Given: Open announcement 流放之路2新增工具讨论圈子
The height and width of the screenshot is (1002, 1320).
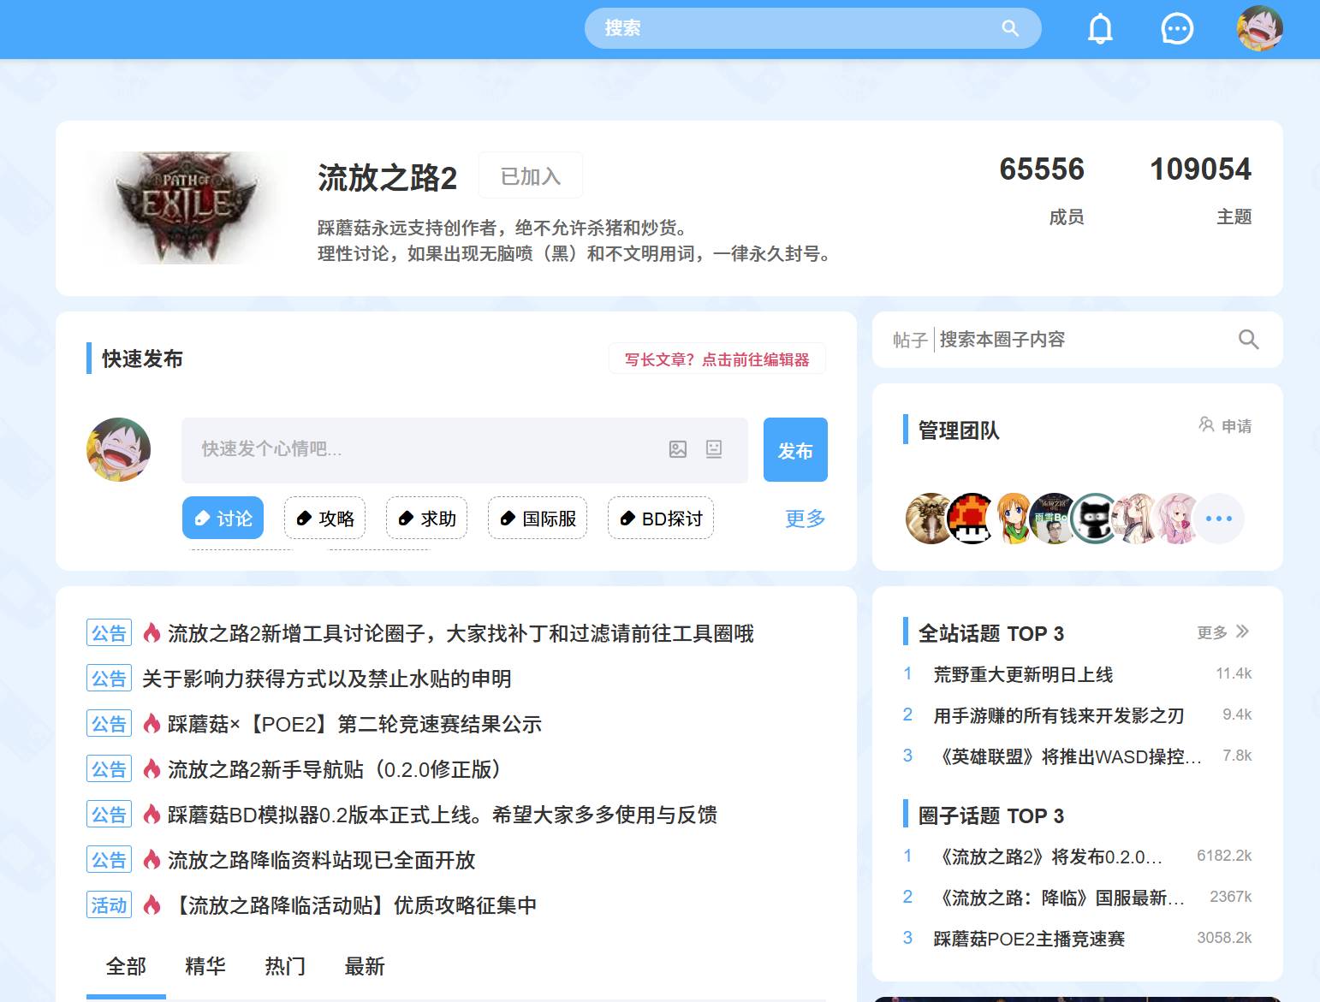Looking at the screenshot, I should pyautogui.click(x=461, y=634).
